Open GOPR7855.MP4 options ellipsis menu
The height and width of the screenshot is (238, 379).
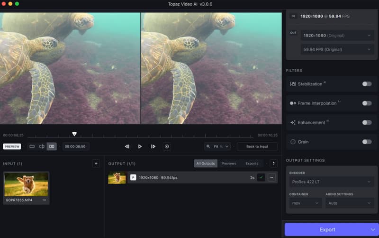click(x=44, y=200)
